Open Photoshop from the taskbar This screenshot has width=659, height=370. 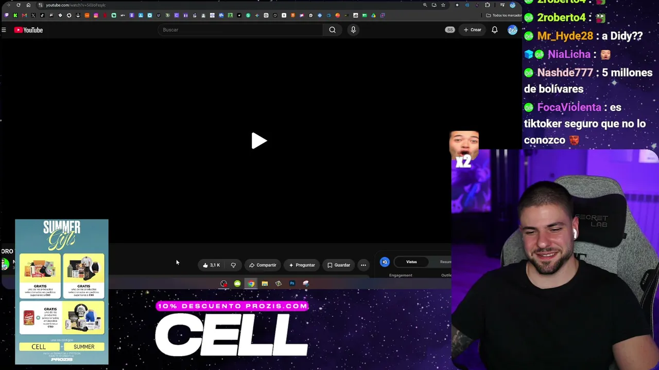click(292, 284)
